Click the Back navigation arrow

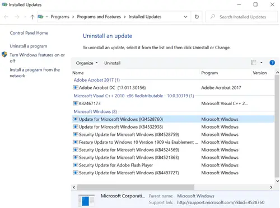click(x=6, y=17)
